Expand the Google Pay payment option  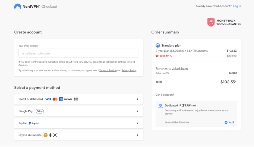[137, 111]
